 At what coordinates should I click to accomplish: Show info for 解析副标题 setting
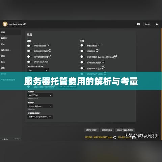tap(99, 45)
